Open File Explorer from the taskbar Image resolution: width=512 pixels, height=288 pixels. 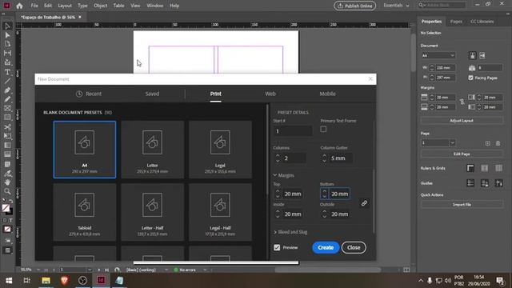click(46, 280)
